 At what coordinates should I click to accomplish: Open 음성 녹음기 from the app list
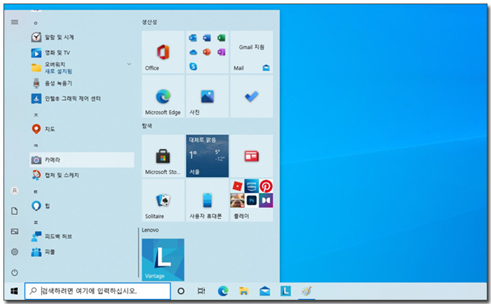coord(82,83)
